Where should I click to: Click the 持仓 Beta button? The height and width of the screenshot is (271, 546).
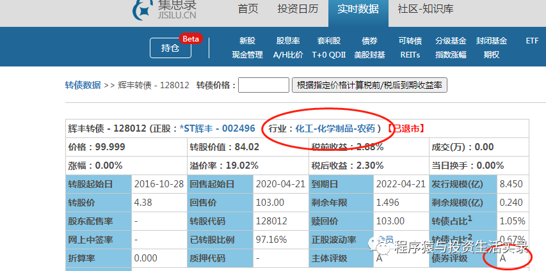[x=171, y=48]
